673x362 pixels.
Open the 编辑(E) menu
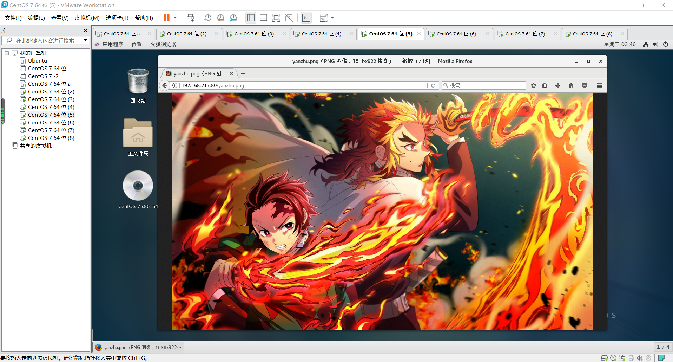click(37, 18)
